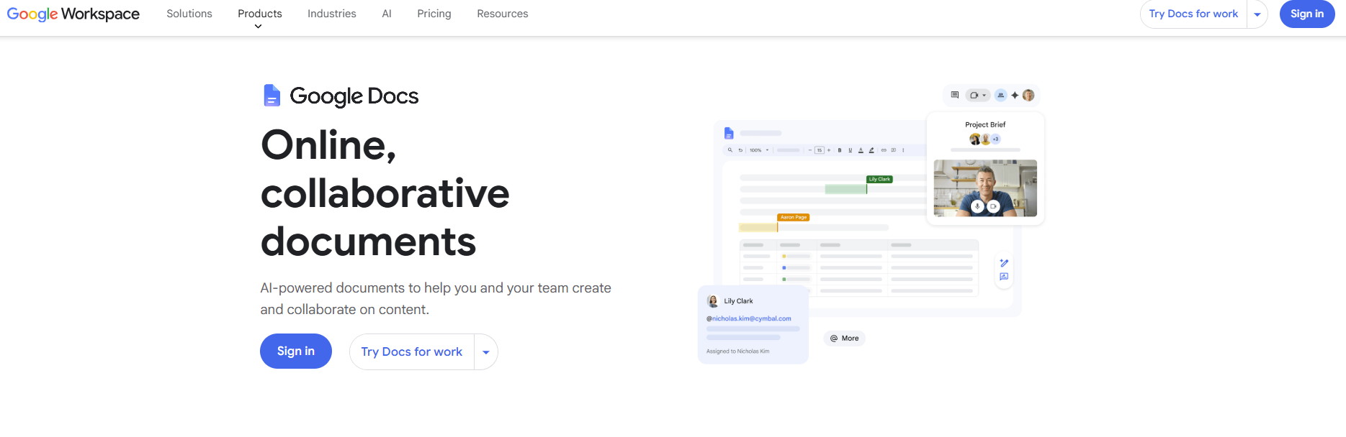The height and width of the screenshot is (437, 1346).
Task: Click the Sign in button in header
Action: click(1307, 14)
